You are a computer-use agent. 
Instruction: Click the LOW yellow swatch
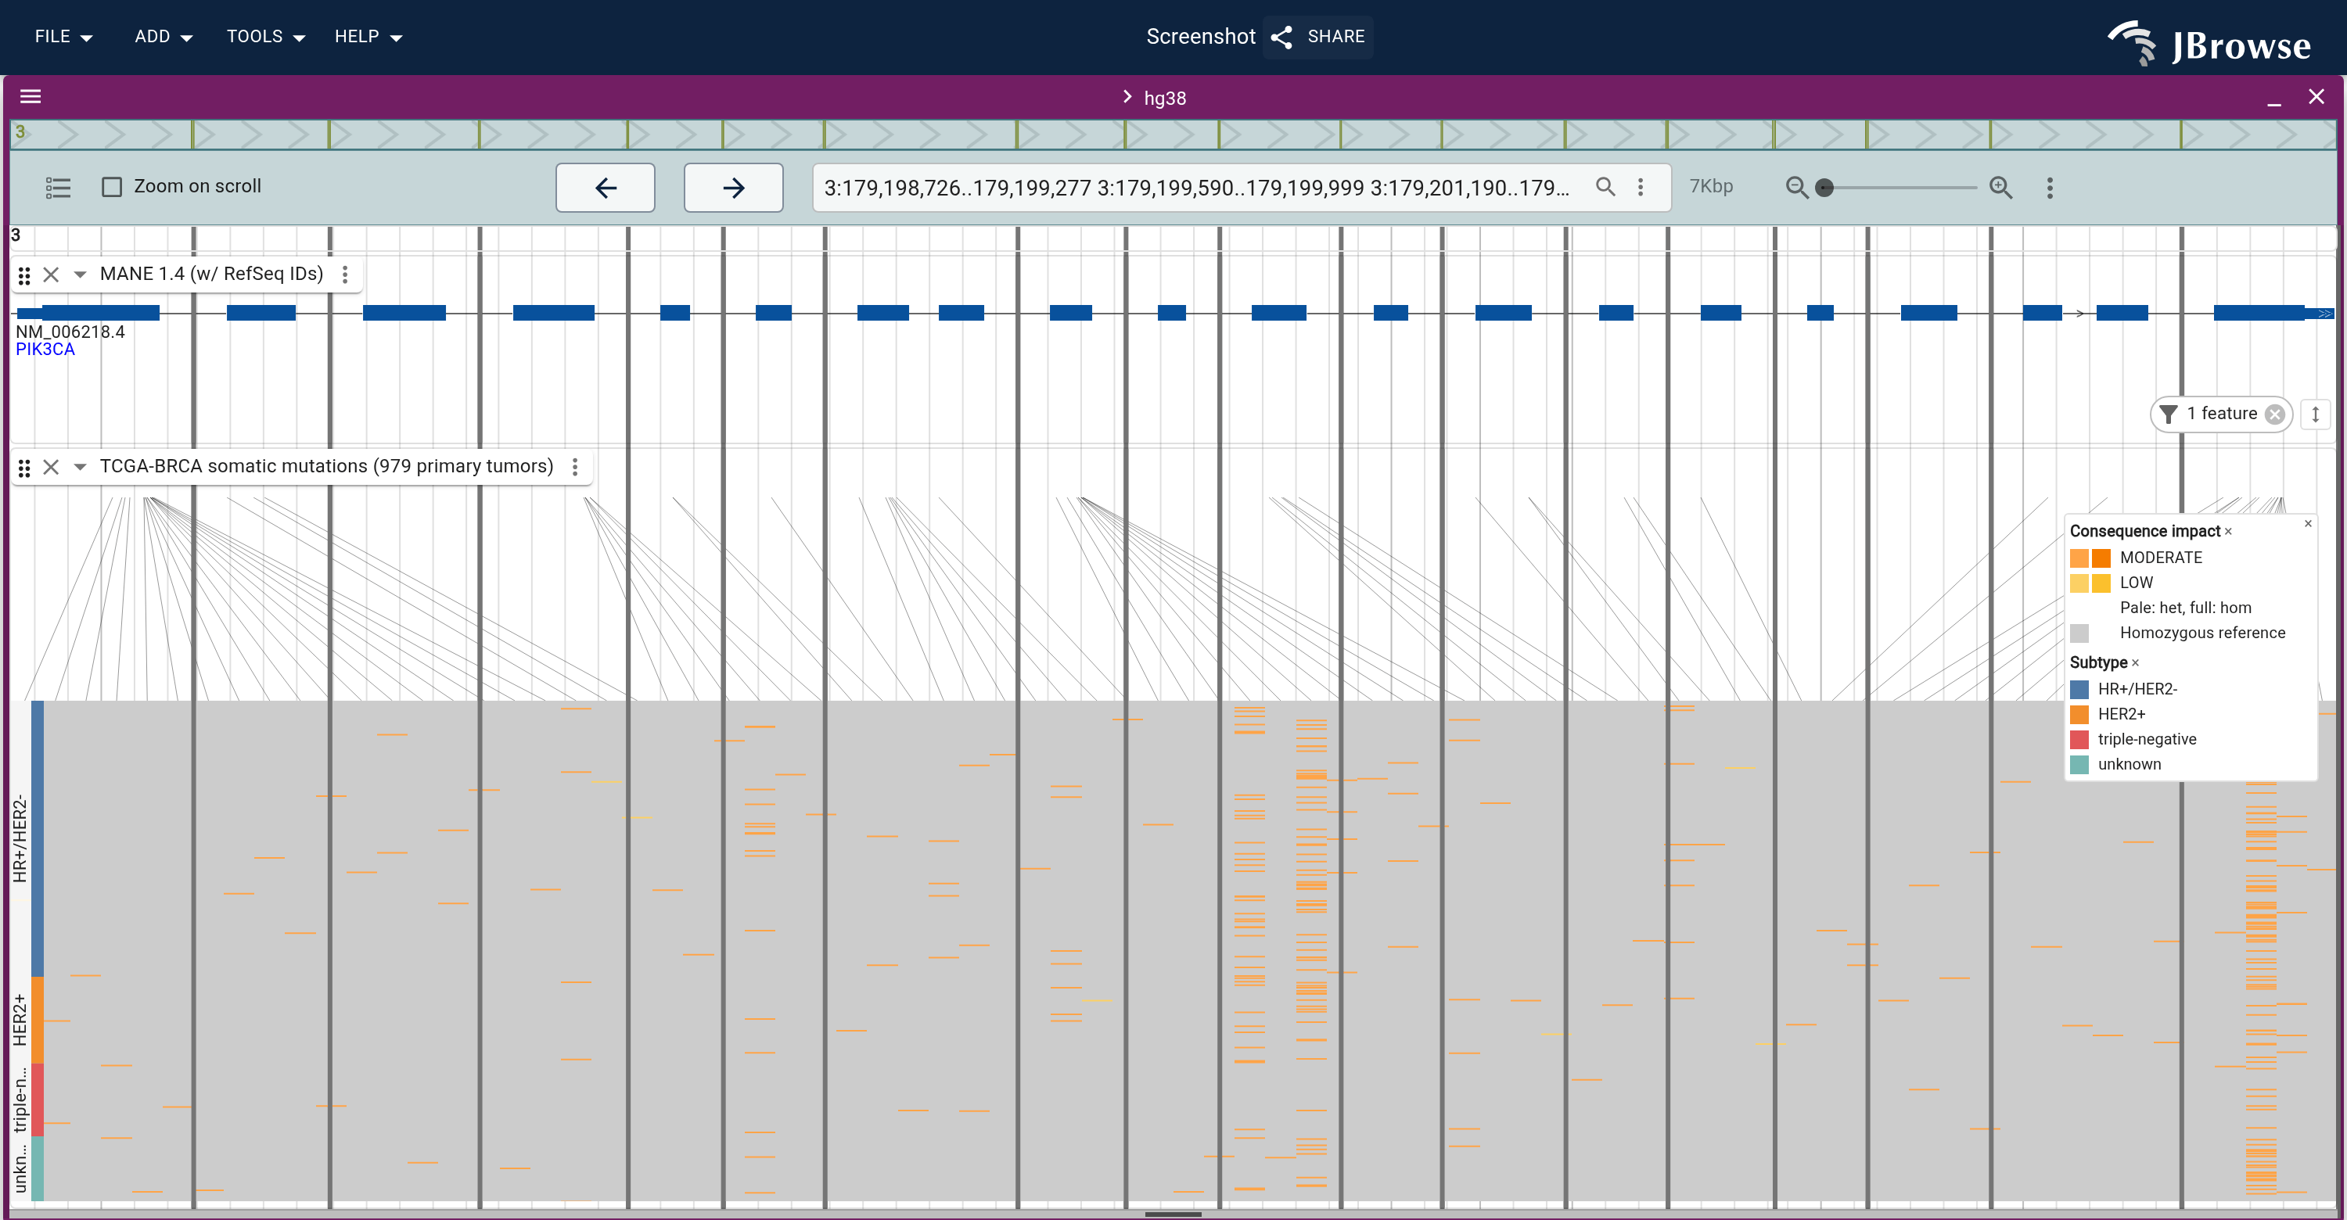pos(2090,583)
